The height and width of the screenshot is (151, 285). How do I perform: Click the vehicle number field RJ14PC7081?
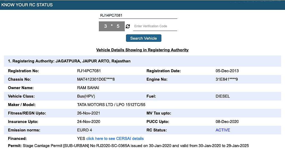[138, 15]
